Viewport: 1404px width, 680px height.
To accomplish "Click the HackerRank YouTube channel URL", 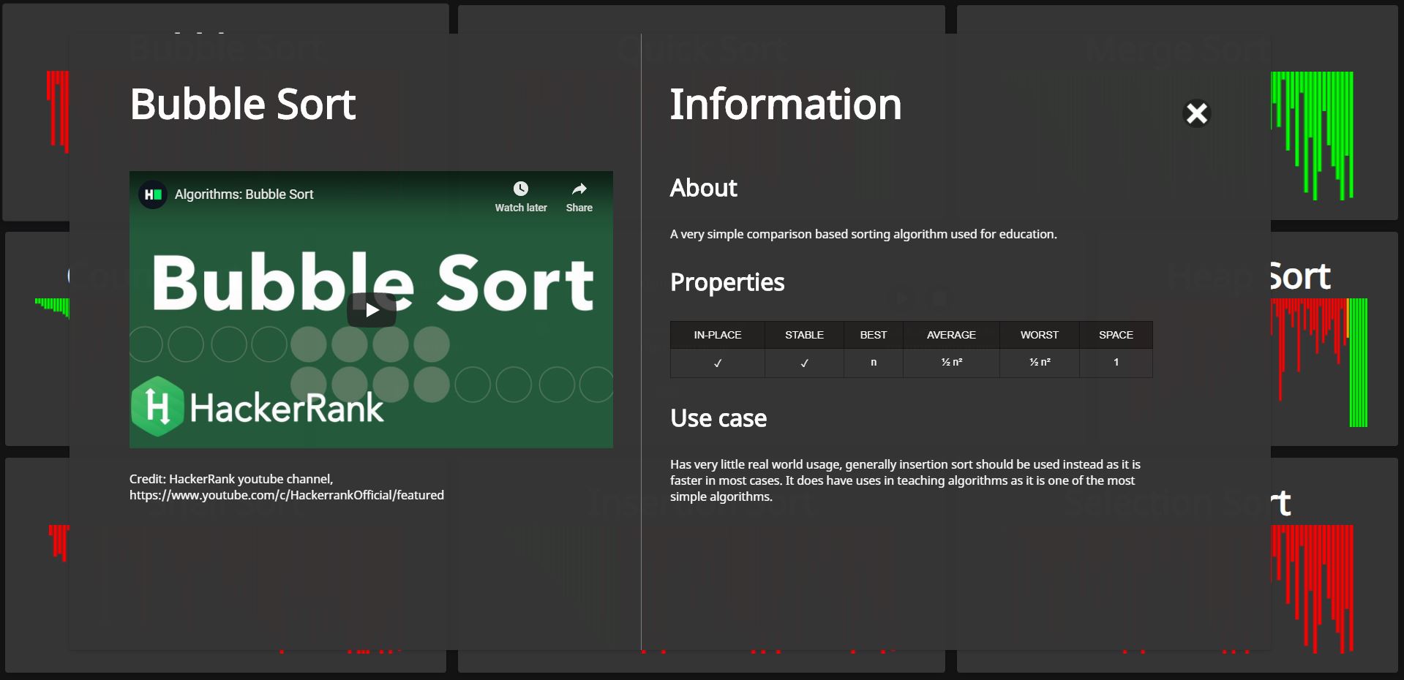I will (287, 495).
